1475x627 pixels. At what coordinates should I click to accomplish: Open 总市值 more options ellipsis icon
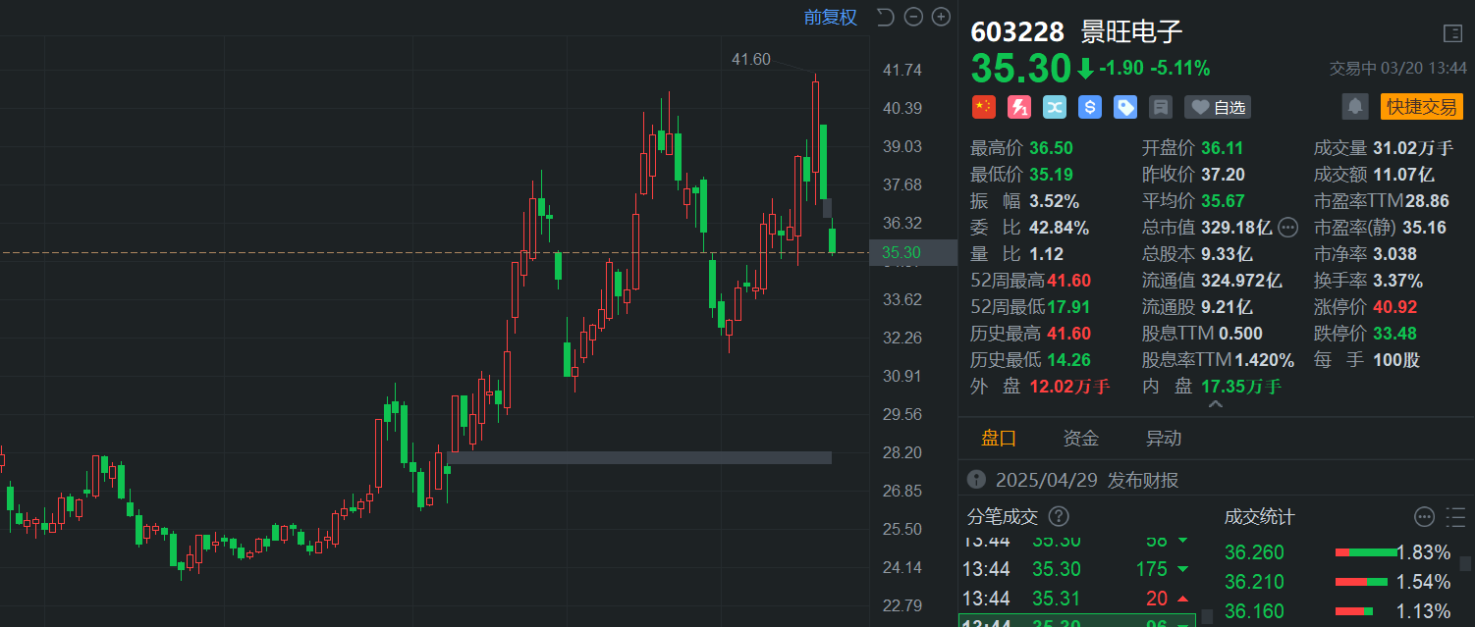[x=1287, y=228]
